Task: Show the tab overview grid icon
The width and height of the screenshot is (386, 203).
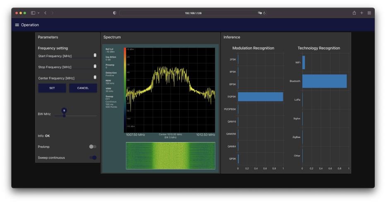Action: [369, 13]
